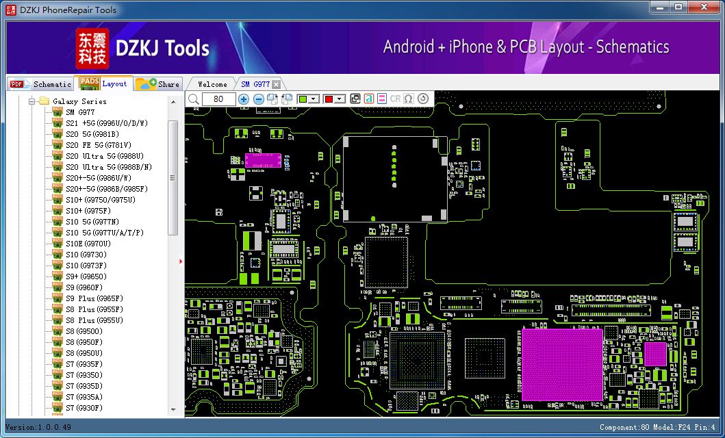725x438 pixels.
Task: Open the green color dropdown arrow
Action: pos(314,99)
